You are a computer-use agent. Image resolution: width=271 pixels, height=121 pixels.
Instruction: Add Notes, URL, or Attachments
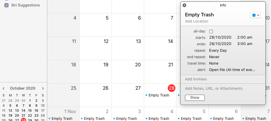point(214,89)
